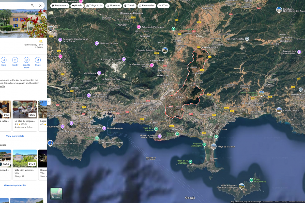The height and width of the screenshot is (203, 305).
Task: Toggle the Layers map view
Action: pos(56,194)
